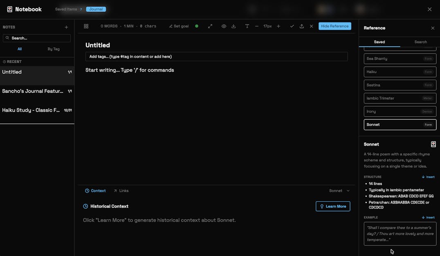
Task: Open the Links tab
Action: coord(121,191)
